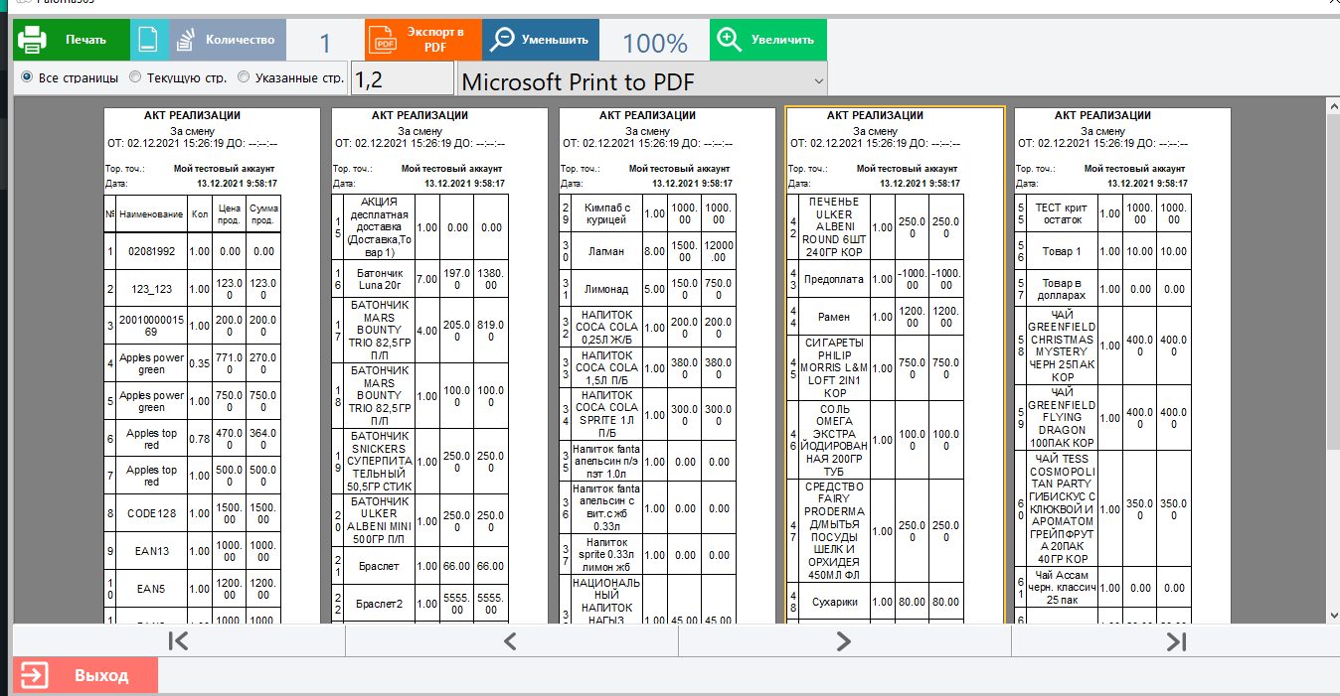Go to next page arrow
Image resolution: width=1340 pixels, height=696 pixels.
844,641
